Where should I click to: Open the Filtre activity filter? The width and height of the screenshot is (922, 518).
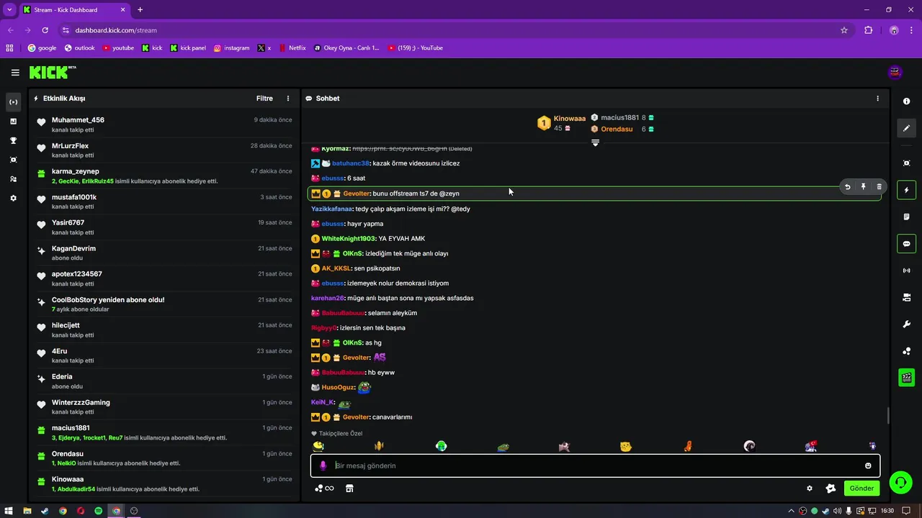[x=264, y=99]
